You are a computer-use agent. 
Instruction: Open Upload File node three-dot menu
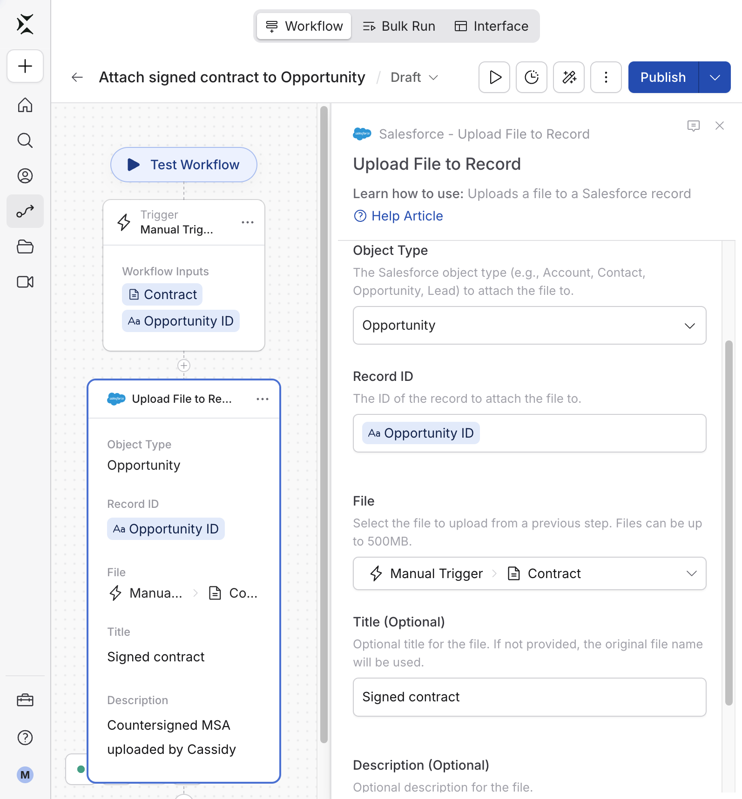tap(263, 399)
